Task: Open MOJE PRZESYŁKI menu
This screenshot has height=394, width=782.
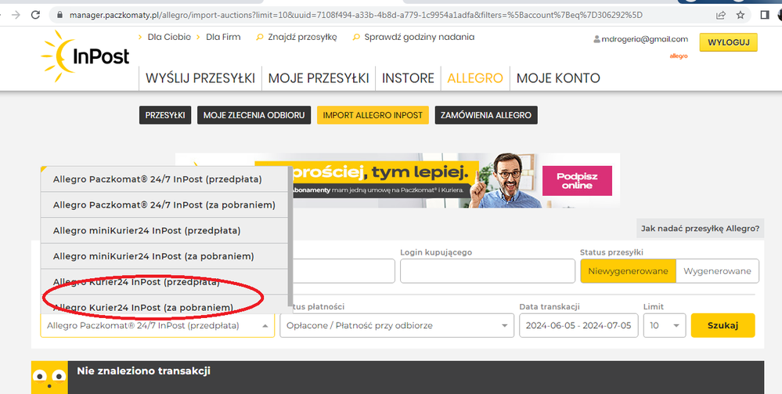Action: click(319, 78)
